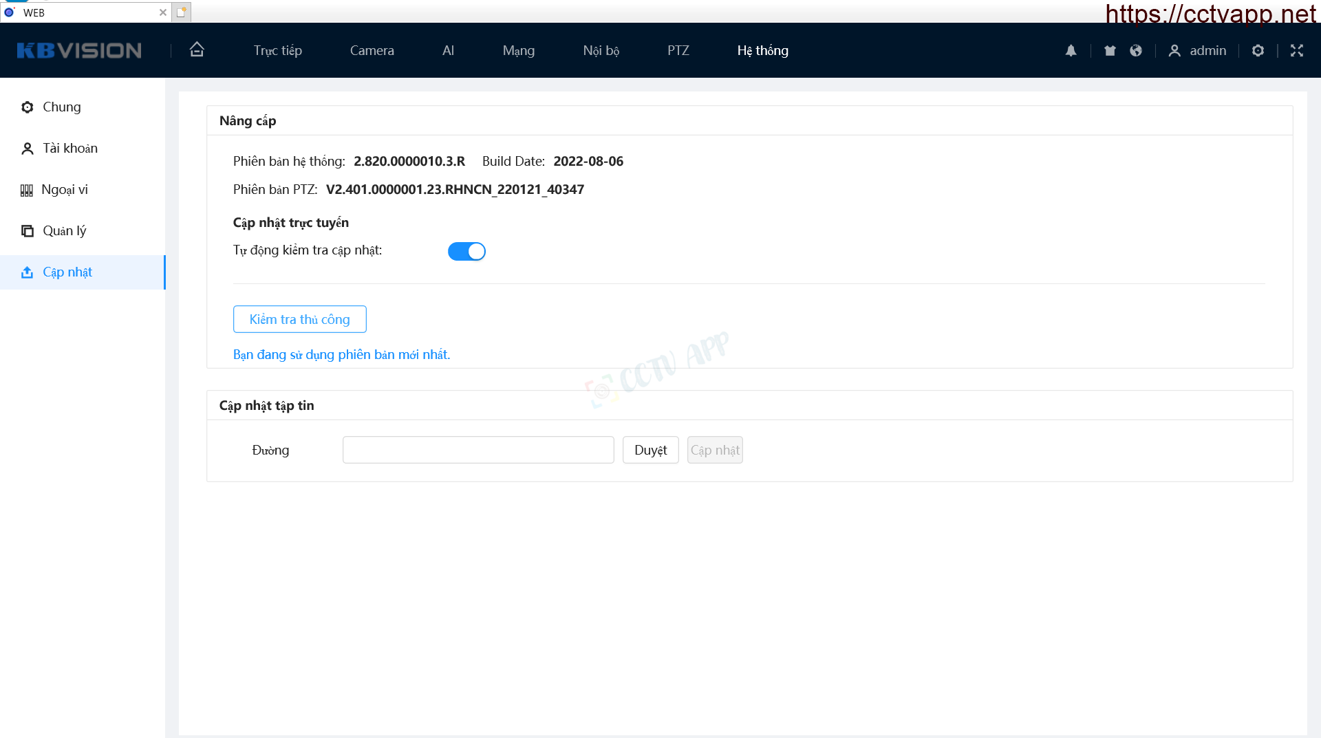Open the settings gear icon in header
The height and width of the screenshot is (738, 1321).
click(1258, 50)
